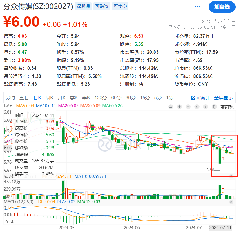Click the 深股通 tag

(83, 6)
